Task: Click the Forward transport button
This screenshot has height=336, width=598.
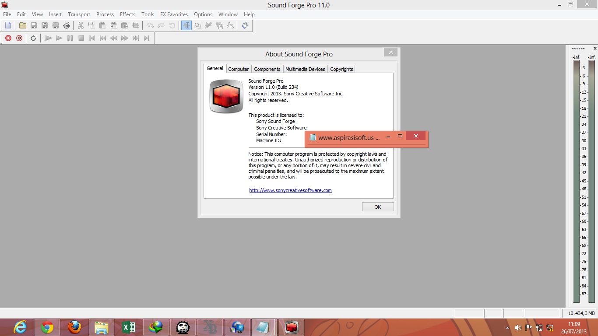Action: click(125, 38)
